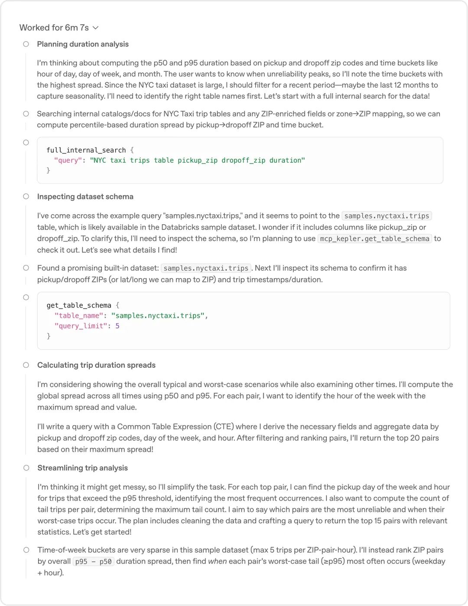Click the p95 - p50 inline code chip
Screen dimensions: 468x606
(x=94, y=561)
